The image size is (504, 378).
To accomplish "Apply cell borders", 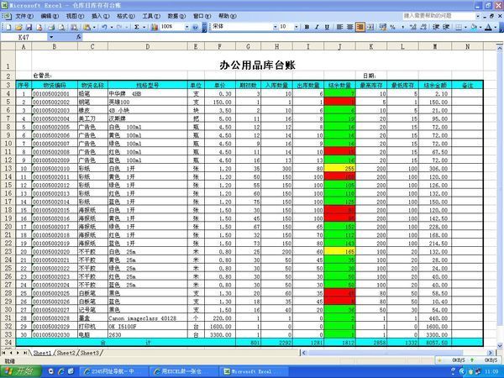I will 459,27.
